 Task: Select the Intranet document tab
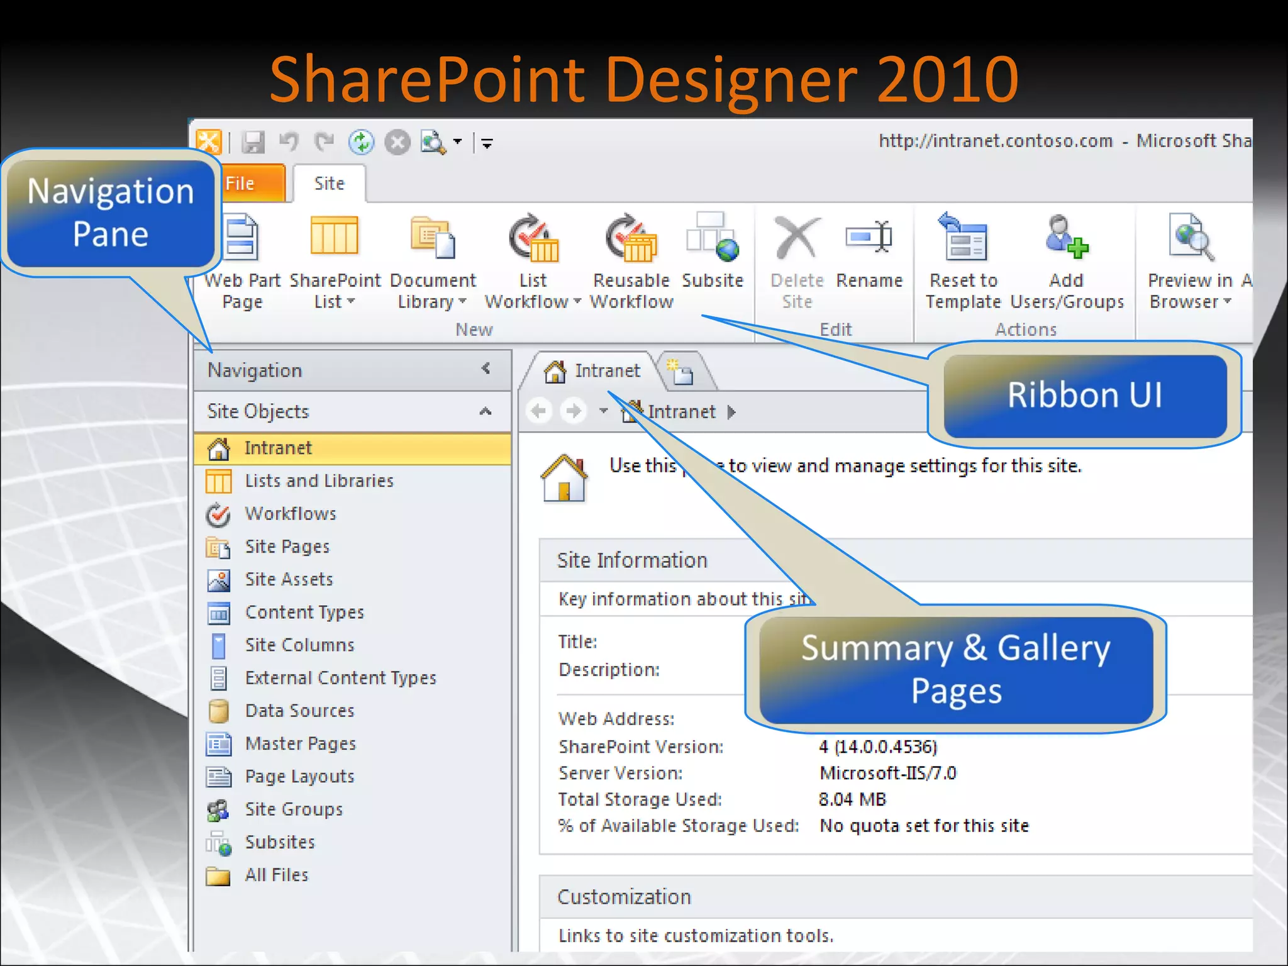(x=591, y=371)
